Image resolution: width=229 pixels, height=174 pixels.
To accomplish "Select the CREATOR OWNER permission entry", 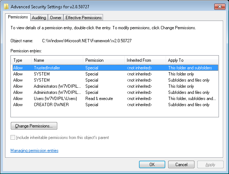I will (x=51, y=105).
